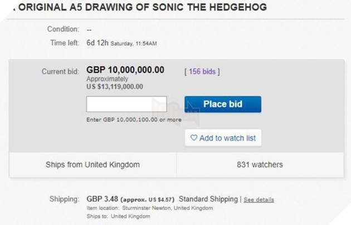This screenshot has height=225, width=351.
Task: Open the 156 bids history link
Action: (202, 71)
